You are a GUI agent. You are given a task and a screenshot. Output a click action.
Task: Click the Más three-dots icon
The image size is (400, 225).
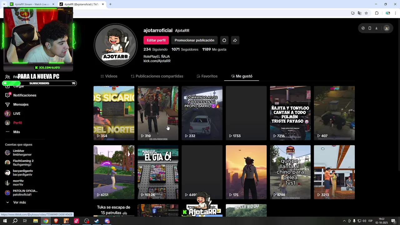(x=7, y=132)
